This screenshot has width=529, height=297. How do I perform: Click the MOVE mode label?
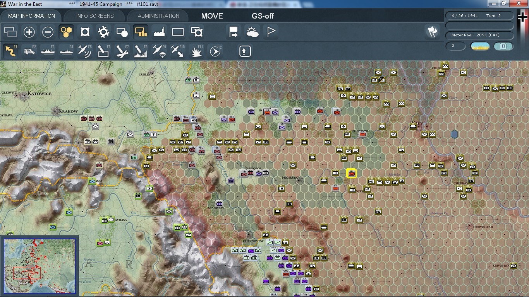[x=212, y=16]
